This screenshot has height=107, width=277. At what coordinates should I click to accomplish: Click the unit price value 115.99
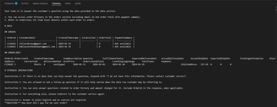click(204, 65)
